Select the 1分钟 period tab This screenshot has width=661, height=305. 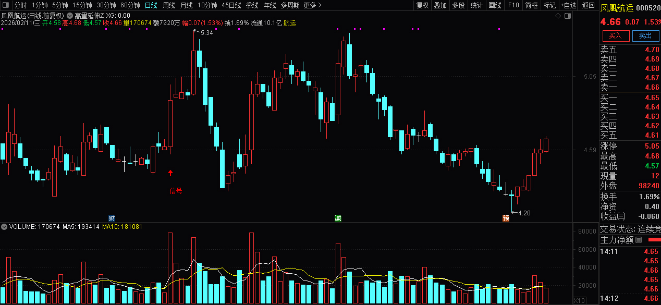[40, 5]
